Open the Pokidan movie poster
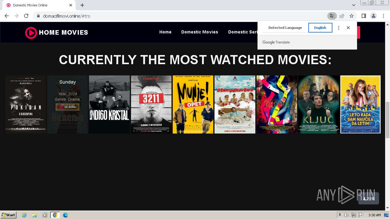The image size is (390, 219). coord(26,104)
